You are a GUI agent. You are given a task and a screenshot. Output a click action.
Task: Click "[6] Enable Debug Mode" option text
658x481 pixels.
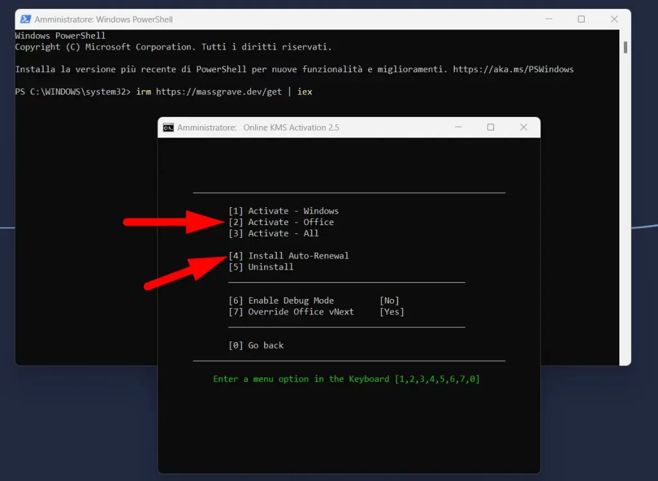point(281,301)
